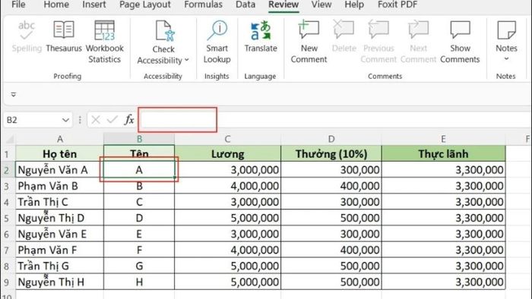532x299 pixels.
Task: Click the 'Thực lãnh' header cell
Action: (x=443, y=154)
